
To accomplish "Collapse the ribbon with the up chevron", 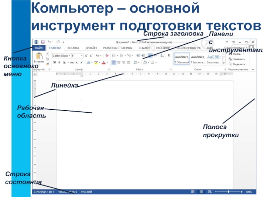I will click(x=253, y=69).
